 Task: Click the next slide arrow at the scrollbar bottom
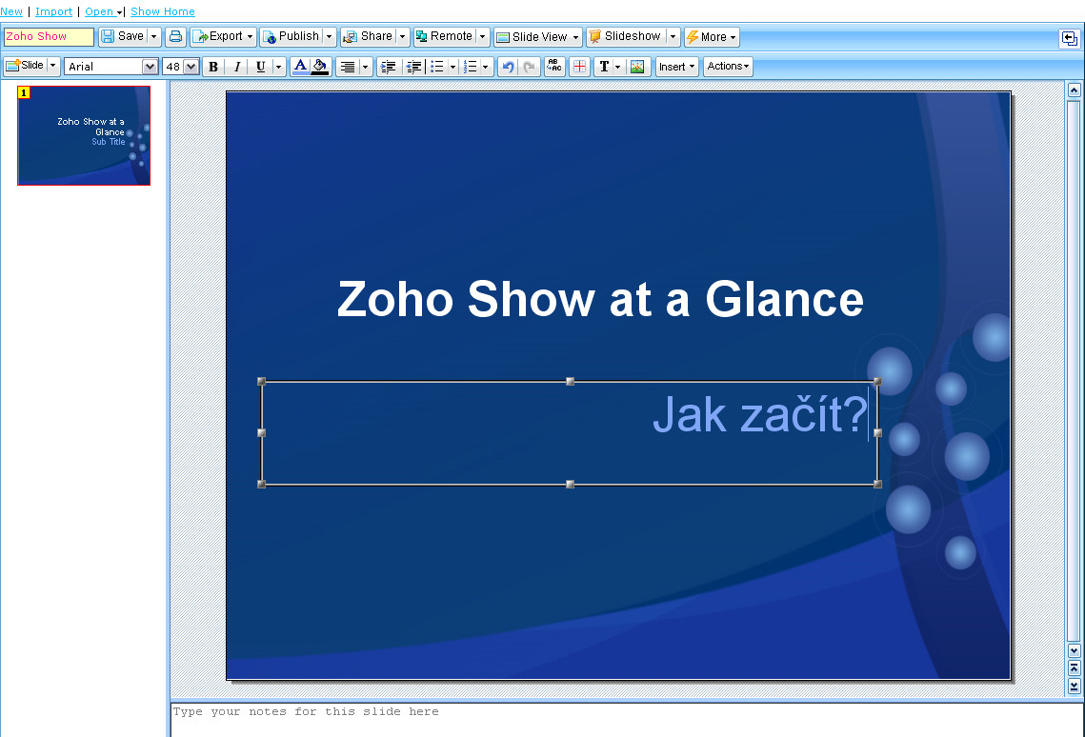1074,686
